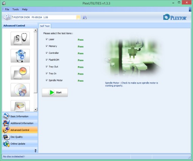193x161 pixels.
Task: Click the Additional Information icon
Action: 6,123
